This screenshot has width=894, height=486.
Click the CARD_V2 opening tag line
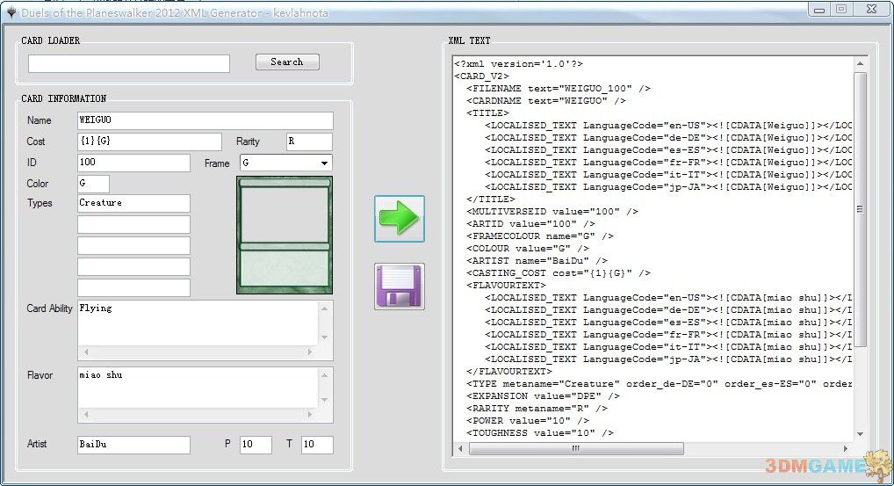click(482, 76)
